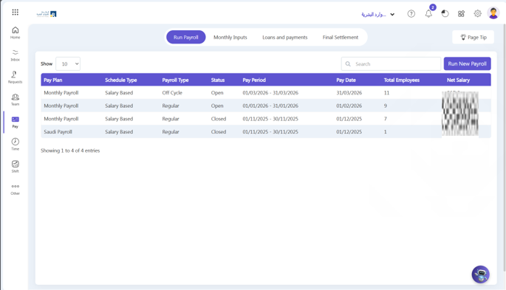Open the Other more-options icon
This screenshot has width=506, height=290.
point(16,189)
